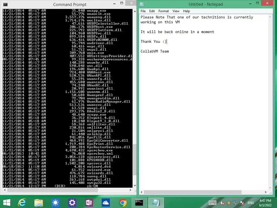Click "It will be back online" line
This screenshot has height=208, width=277.
(177, 32)
